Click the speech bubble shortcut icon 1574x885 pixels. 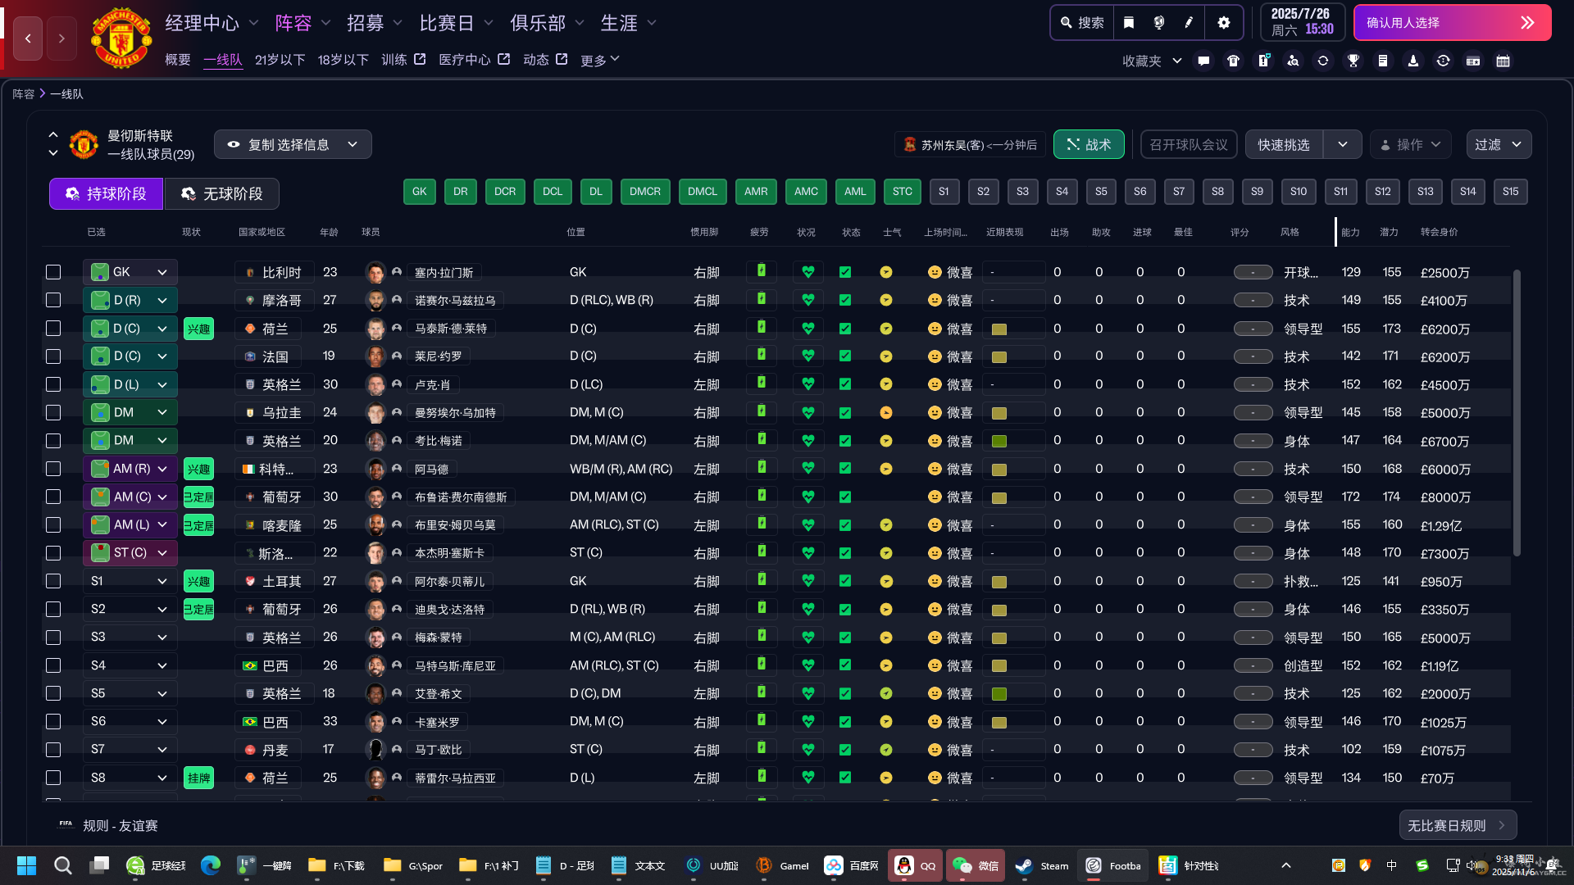pos(1203,61)
